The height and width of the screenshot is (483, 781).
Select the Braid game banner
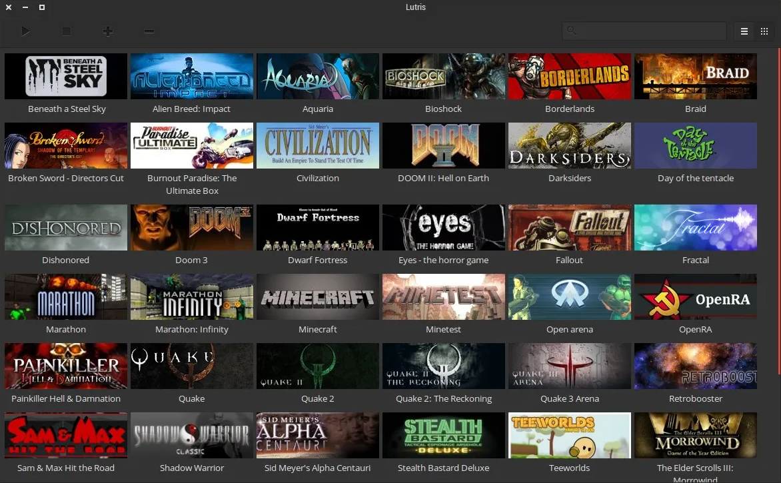696,76
